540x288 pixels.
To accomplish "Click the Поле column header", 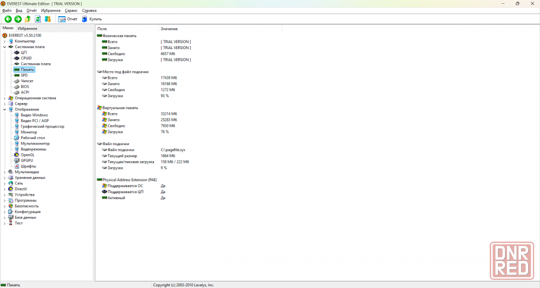I will [127, 29].
